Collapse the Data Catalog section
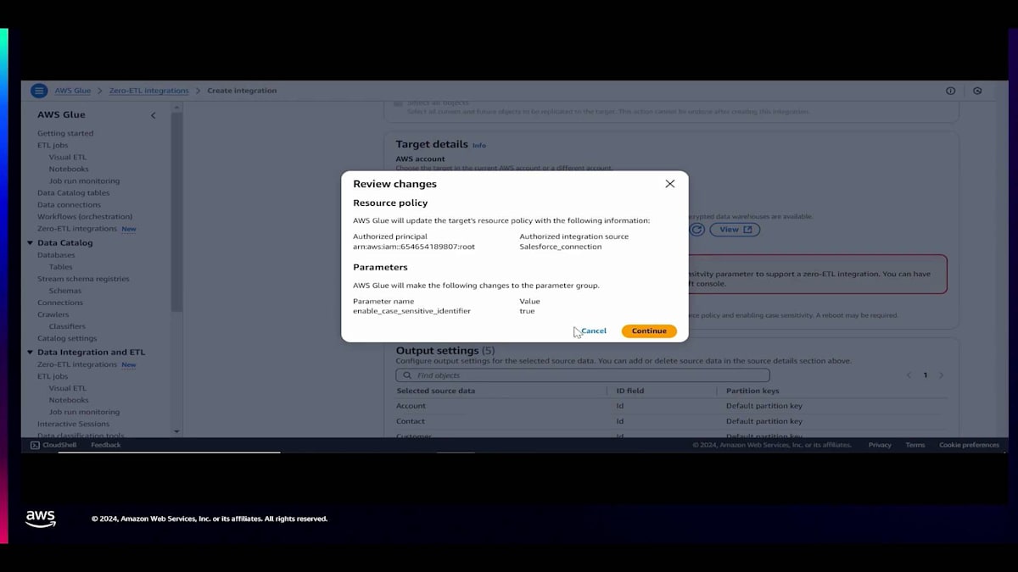1018x572 pixels. click(x=31, y=243)
